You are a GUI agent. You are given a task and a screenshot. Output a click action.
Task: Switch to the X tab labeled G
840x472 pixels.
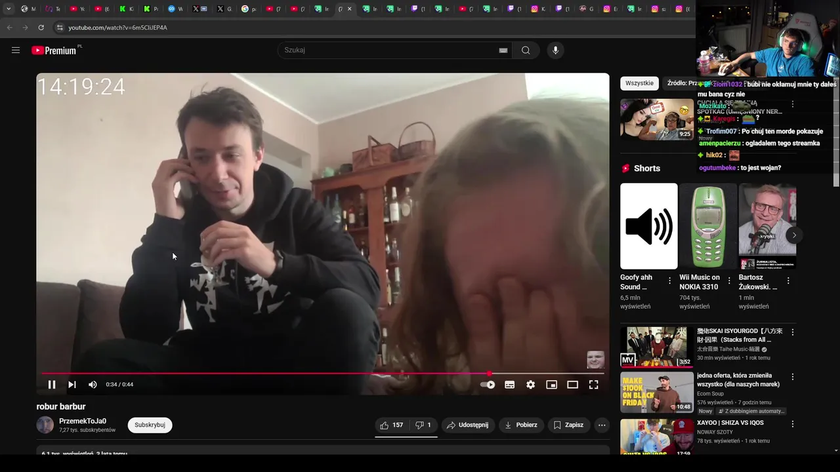tap(224, 9)
